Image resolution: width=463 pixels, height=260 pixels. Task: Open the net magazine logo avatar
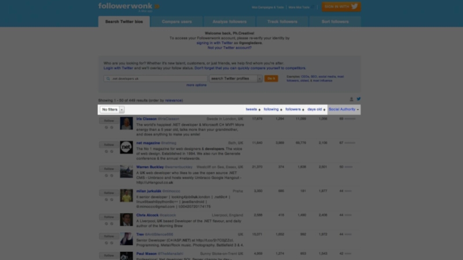click(126, 147)
